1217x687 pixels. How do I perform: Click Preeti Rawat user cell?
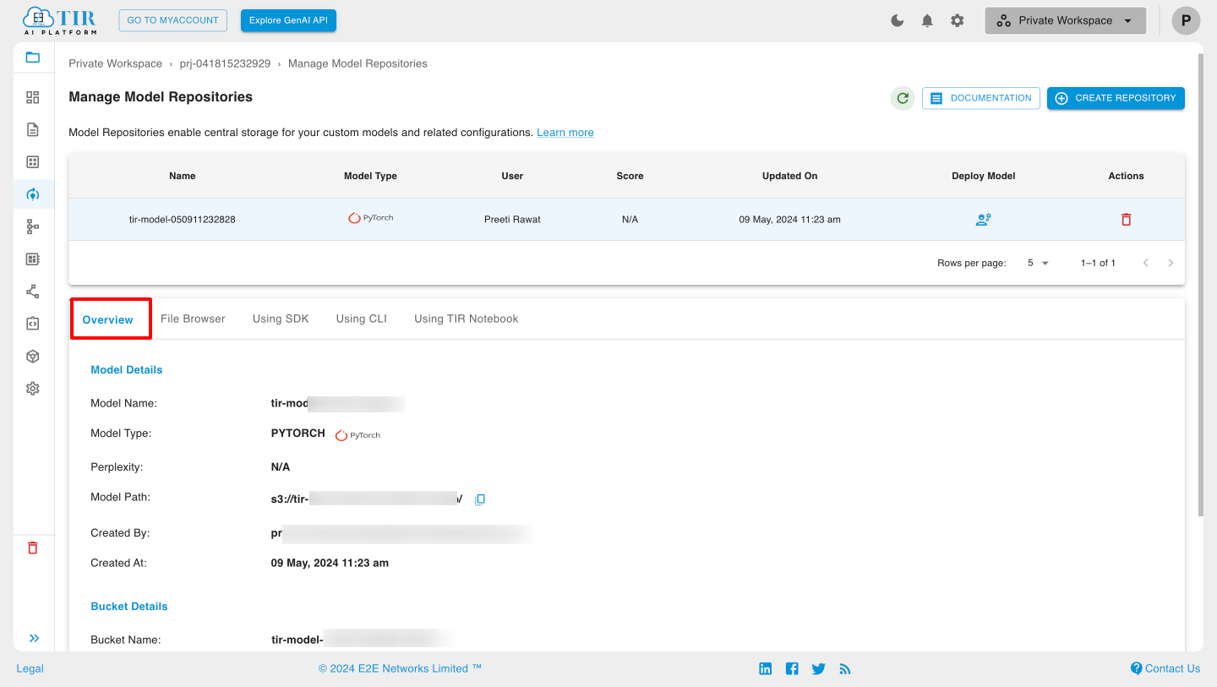click(512, 220)
